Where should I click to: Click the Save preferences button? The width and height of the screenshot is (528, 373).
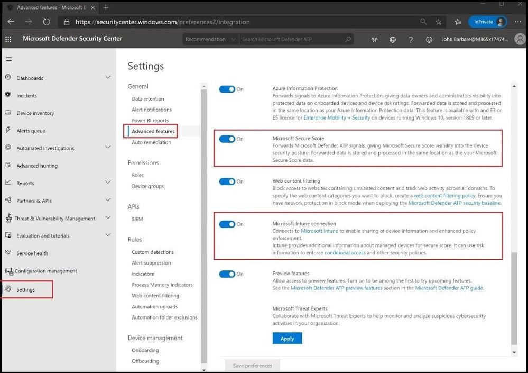coord(252,366)
